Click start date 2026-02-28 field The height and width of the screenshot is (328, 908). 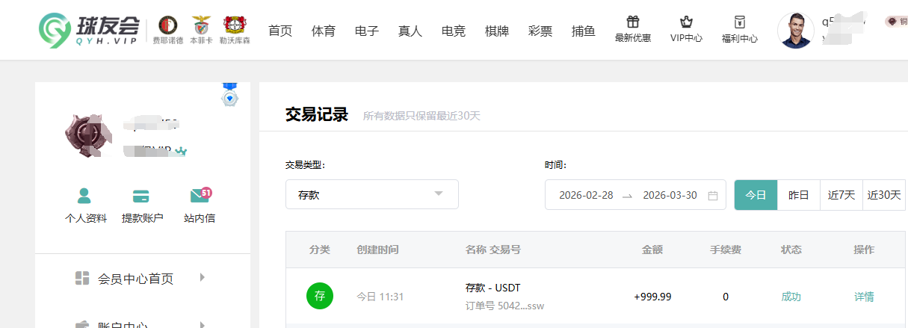(586, 195)
